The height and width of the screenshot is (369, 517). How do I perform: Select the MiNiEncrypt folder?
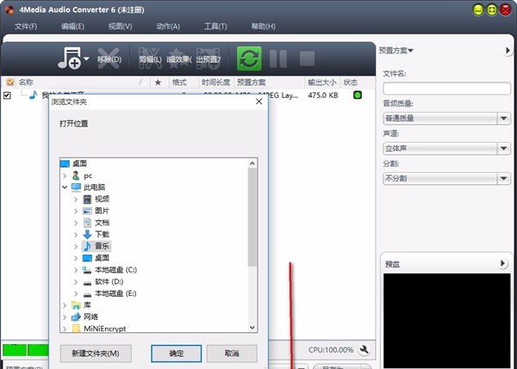[x=104, y=329]
